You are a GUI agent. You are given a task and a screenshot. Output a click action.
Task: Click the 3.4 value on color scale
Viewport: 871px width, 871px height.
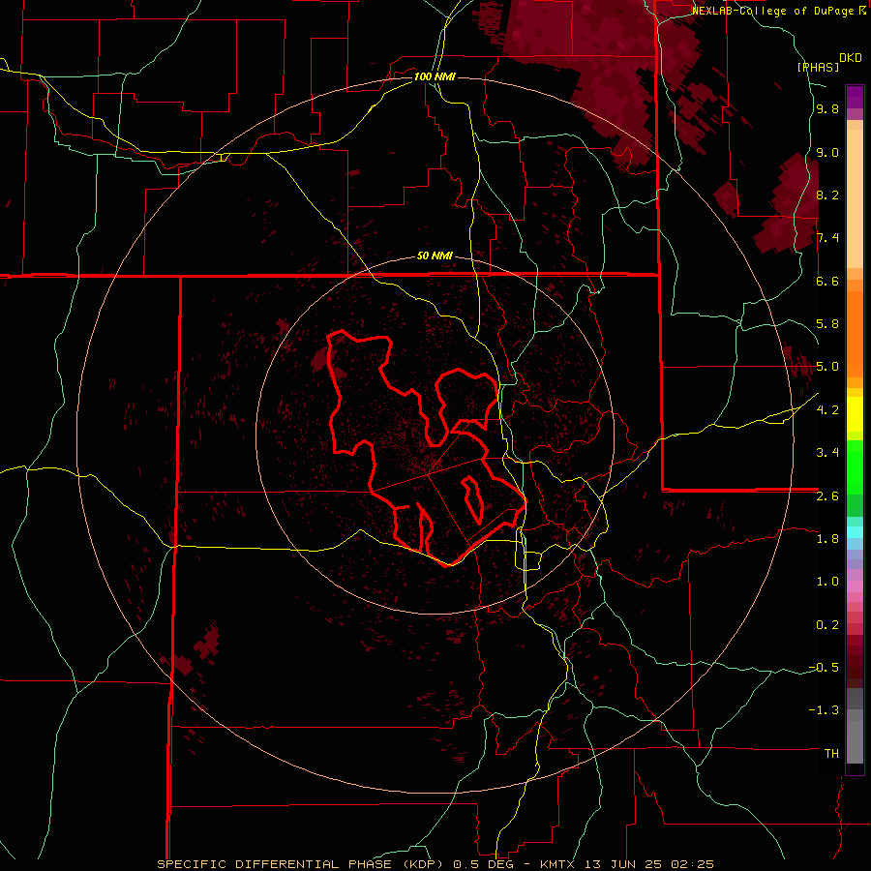coord(827,453)
